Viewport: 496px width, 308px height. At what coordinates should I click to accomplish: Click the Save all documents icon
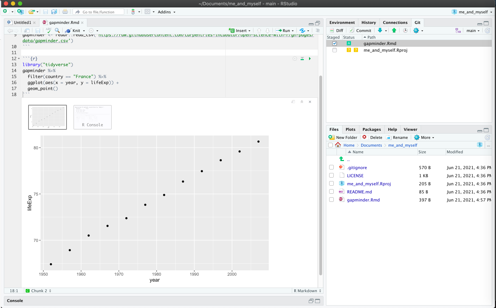tap(54, 12)
